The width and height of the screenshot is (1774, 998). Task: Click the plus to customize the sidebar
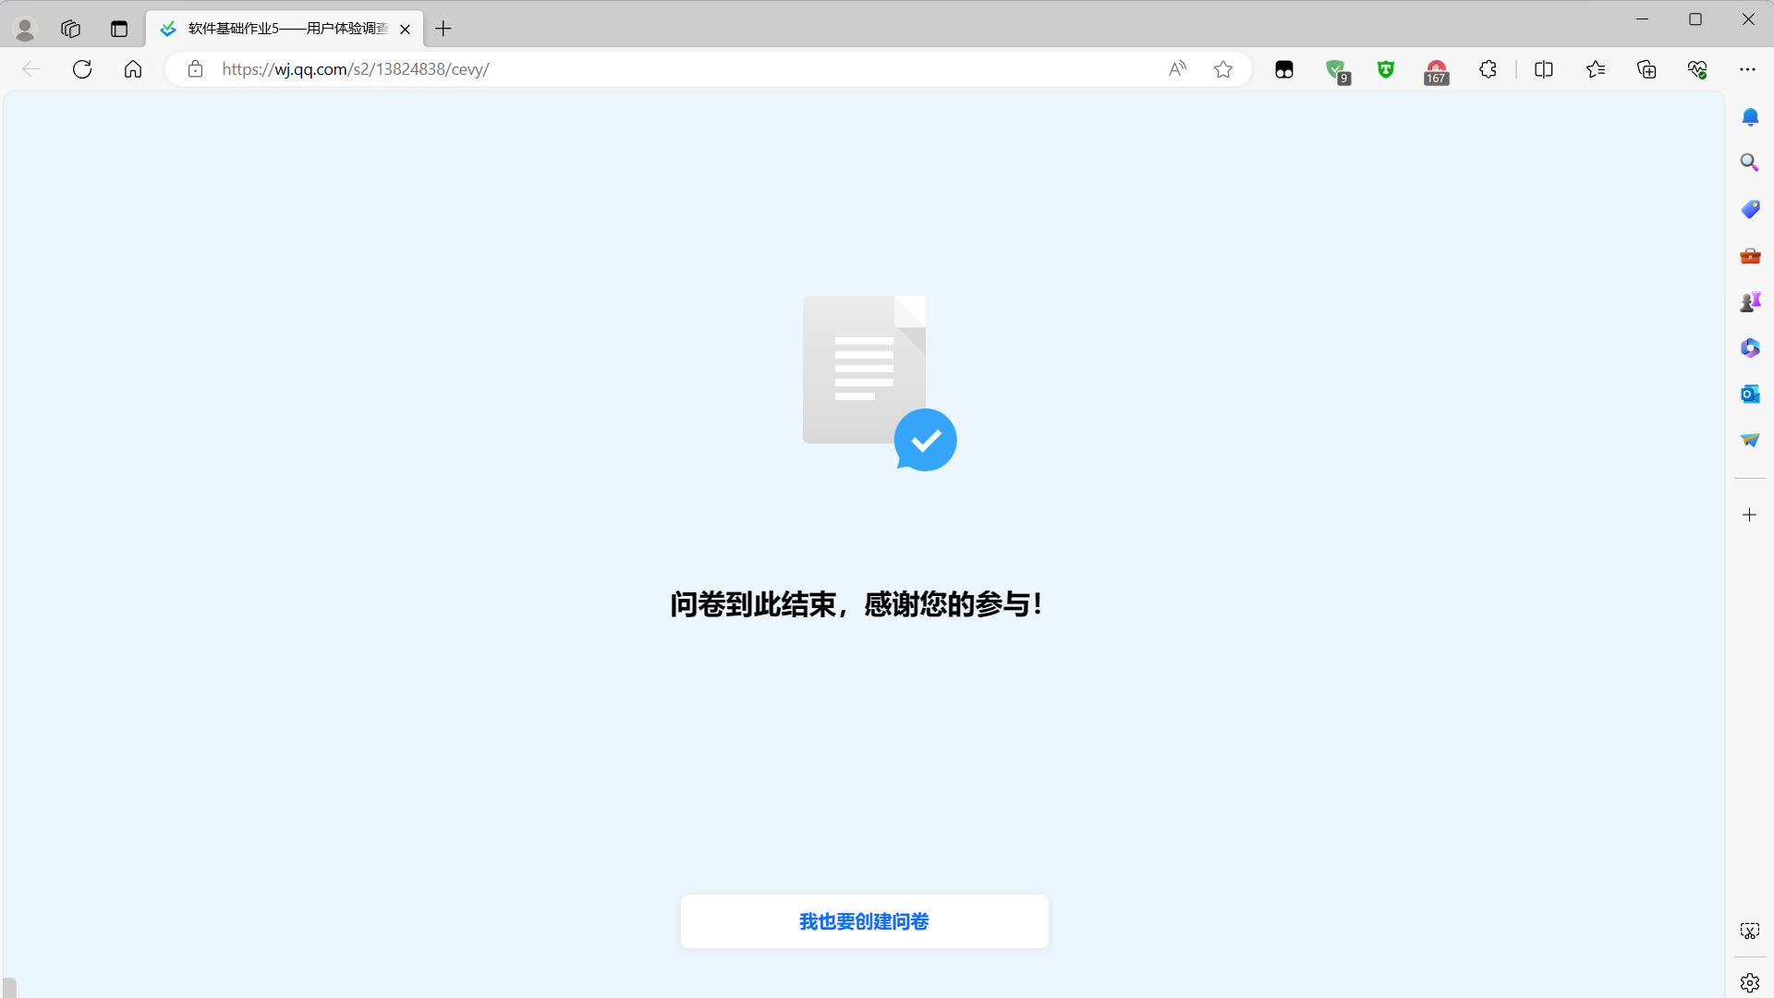[x=1749, y=515]
